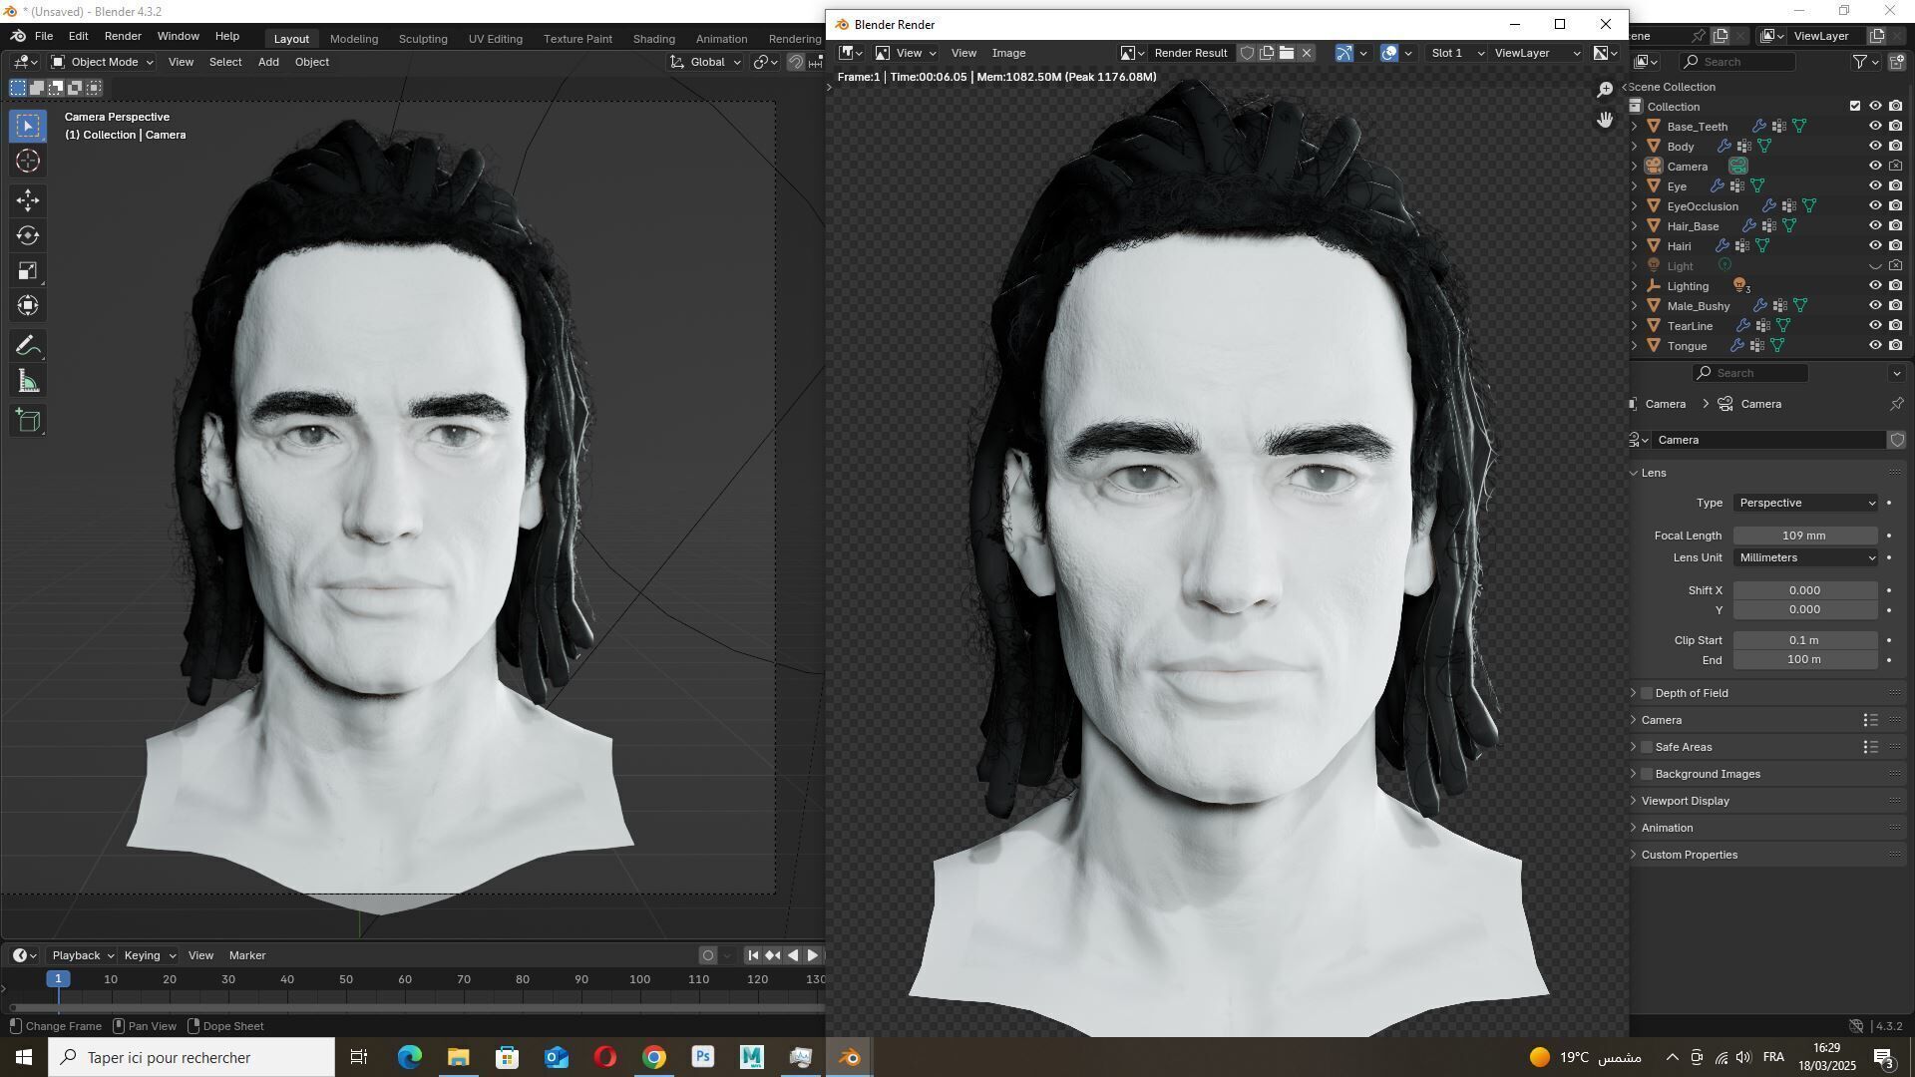Open Keying popover in timeline
This screenshot has height=1077, width=1915.
point(149,955)
